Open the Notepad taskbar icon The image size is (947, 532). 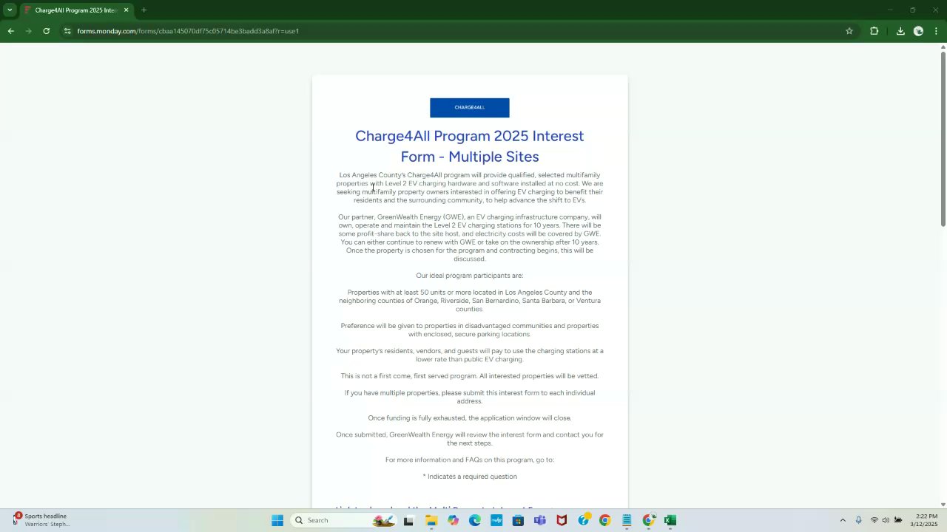click(x=627, y=520)
